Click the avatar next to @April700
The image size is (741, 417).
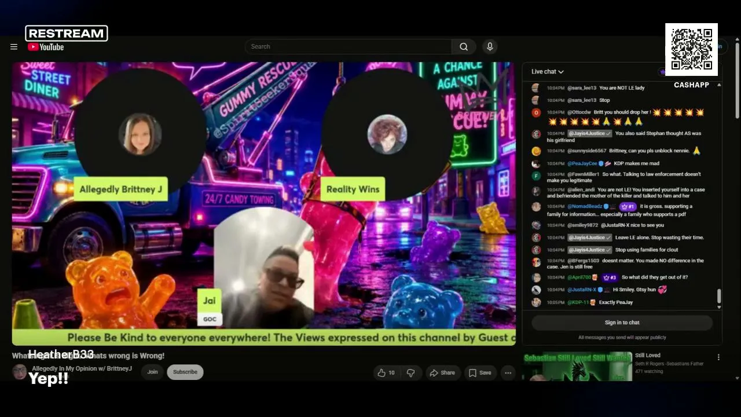536,277
